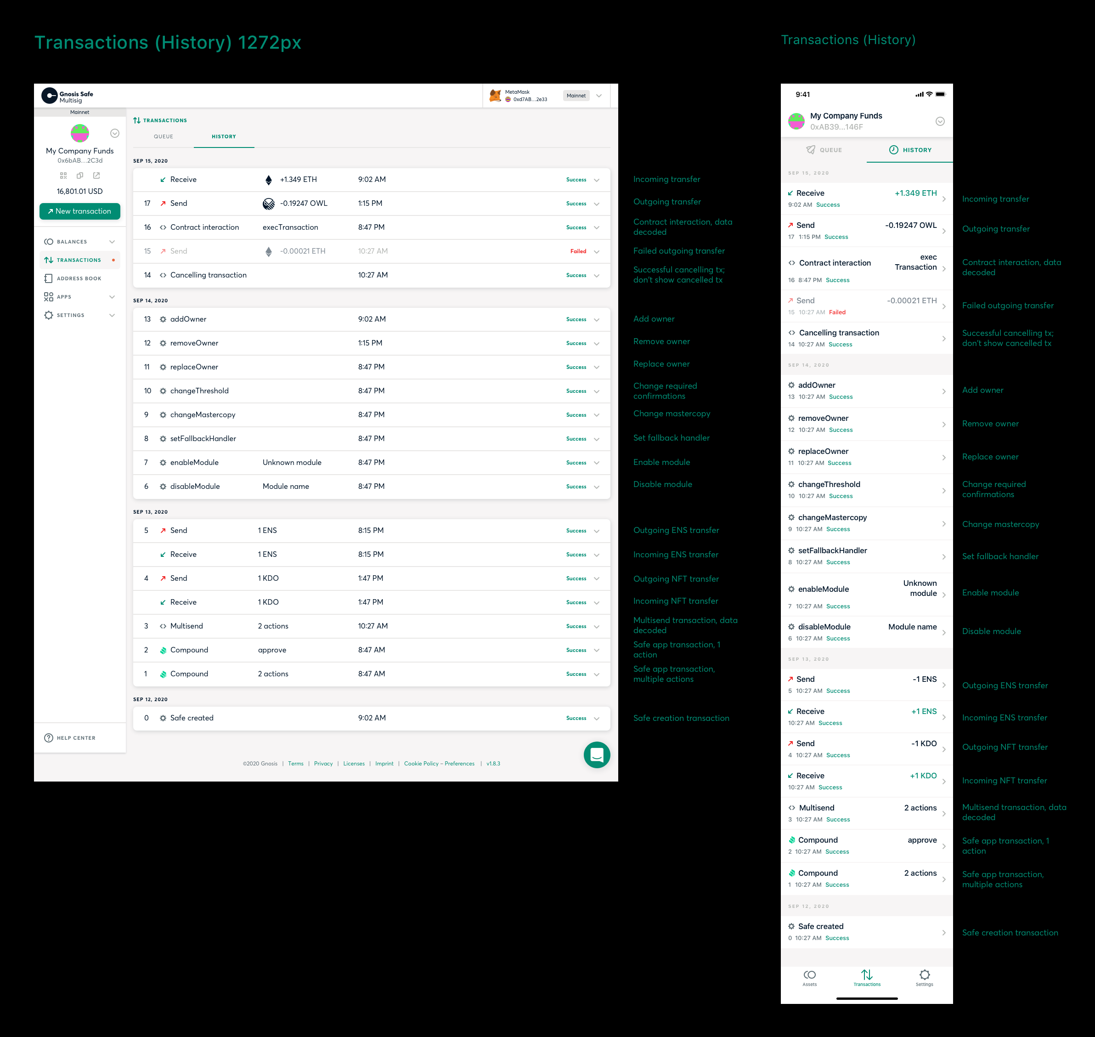1095x1037 pixels.
Task: Click the v1.8.3 version link in the footer
Action: [493, 763]
